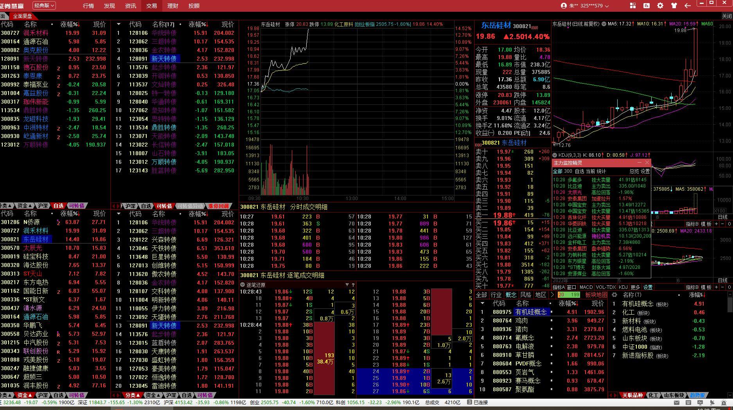This screenshot has height=410, width=733.
Task: Click the 20/199 up-down ratio bar
Action: coord(569,295)
